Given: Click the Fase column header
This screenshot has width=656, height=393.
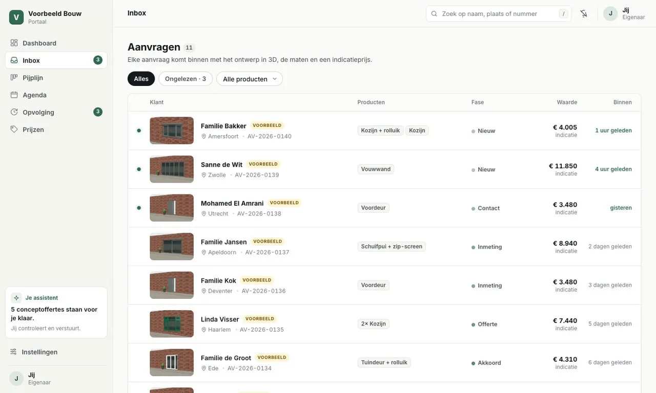Looking at the screenshot, I should pyautogui.click(x=478, y=102).
